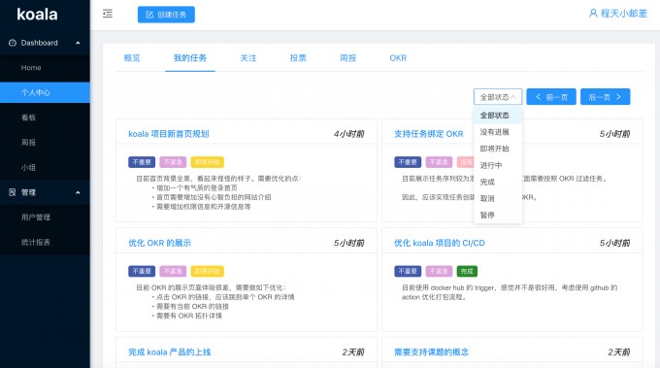660x368 pixels.
Task: Click the left arrow on 前一页 button
Action: pyautogui.click(x=538, y=97)
